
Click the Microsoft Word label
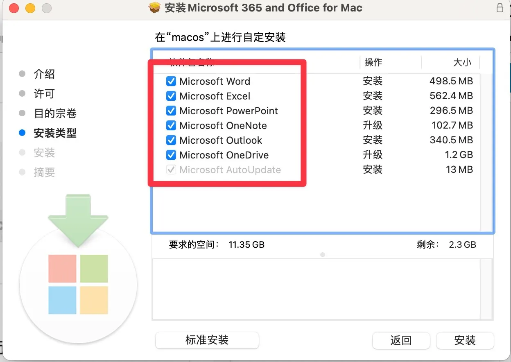coord(215,81)
